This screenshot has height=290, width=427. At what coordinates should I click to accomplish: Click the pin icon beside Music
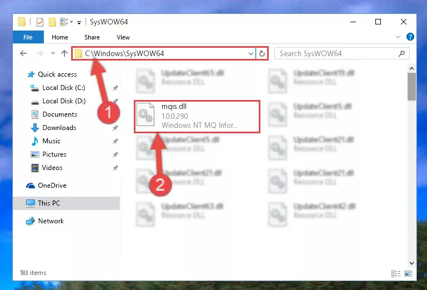(x=115, y=141)
